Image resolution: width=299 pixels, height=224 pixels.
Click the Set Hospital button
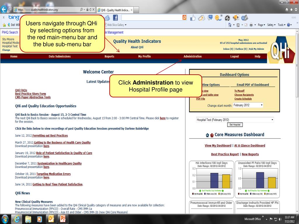click(x=235, y=125)
